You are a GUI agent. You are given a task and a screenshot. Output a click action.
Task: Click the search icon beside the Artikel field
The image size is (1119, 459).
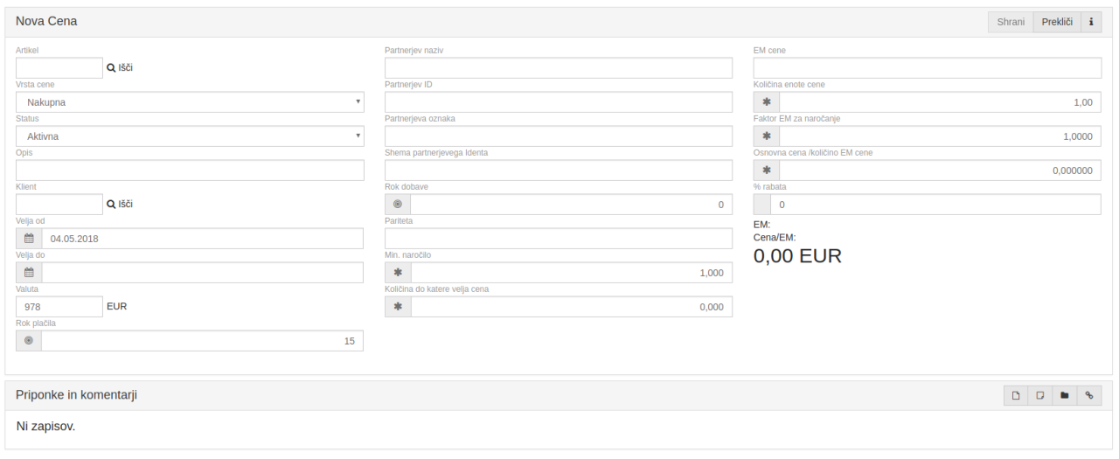point(111,67)
